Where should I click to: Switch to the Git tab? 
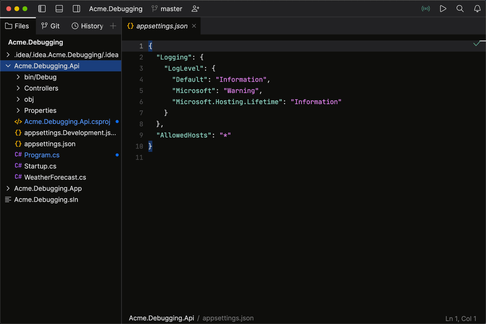coord(50,26)
